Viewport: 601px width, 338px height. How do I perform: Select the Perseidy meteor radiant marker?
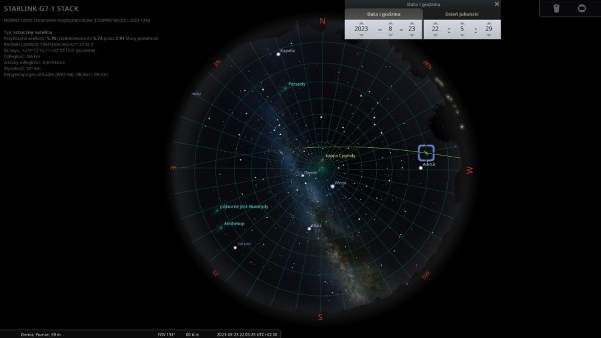point(285,89)
